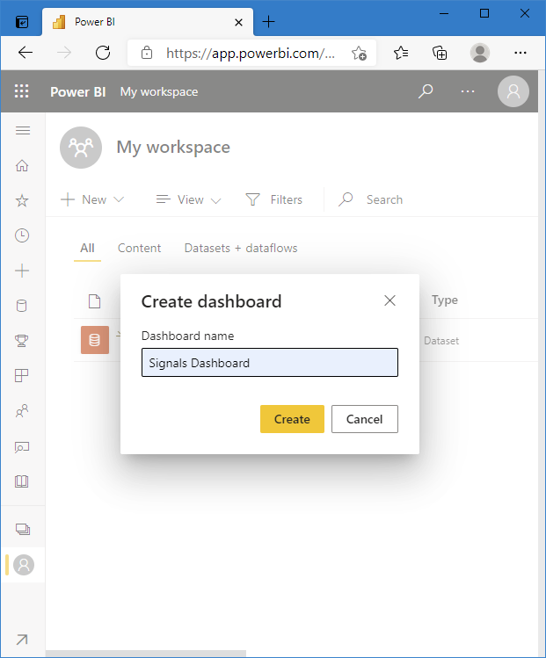This screenshot has width=546, height=658.
Task: Open the Filters pane
Action: pos(273,199)
